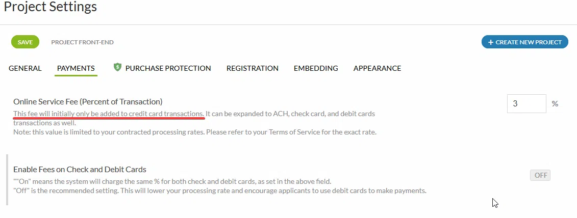
Task: Focus the Online Service Fee percent field
Action: (x=526, y=103)
